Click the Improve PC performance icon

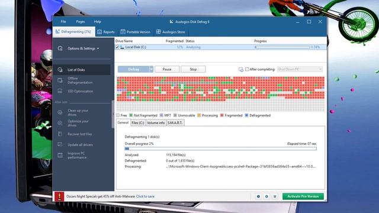(60, 155)
